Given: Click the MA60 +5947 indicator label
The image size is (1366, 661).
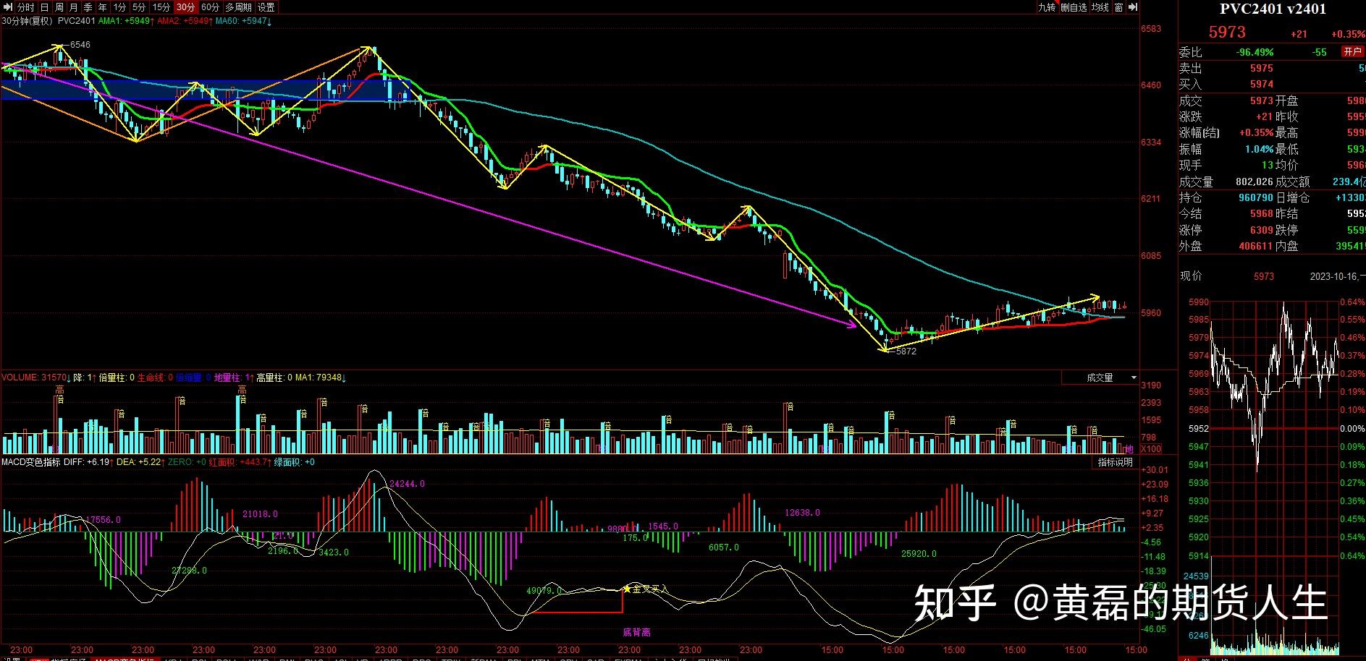Looking at the screenshot, I should (245, 21).
